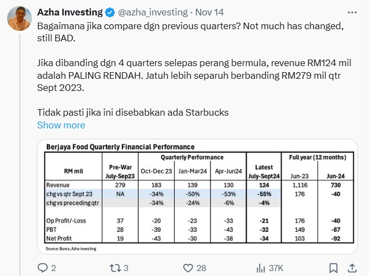Open Azha Investing profile picture
The height and width of the screenshot is (276, 369).
(19, 19)
